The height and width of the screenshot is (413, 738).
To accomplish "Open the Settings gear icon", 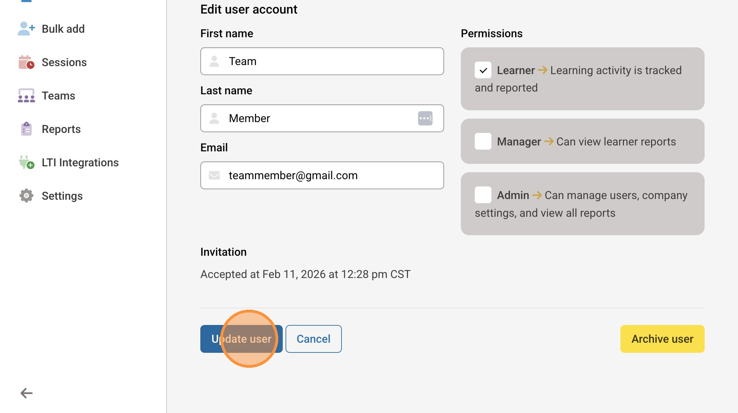I will point(26,196).
